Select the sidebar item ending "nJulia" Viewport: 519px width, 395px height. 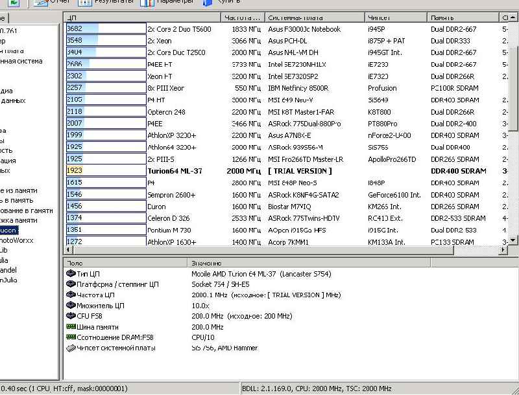point(8,280)
